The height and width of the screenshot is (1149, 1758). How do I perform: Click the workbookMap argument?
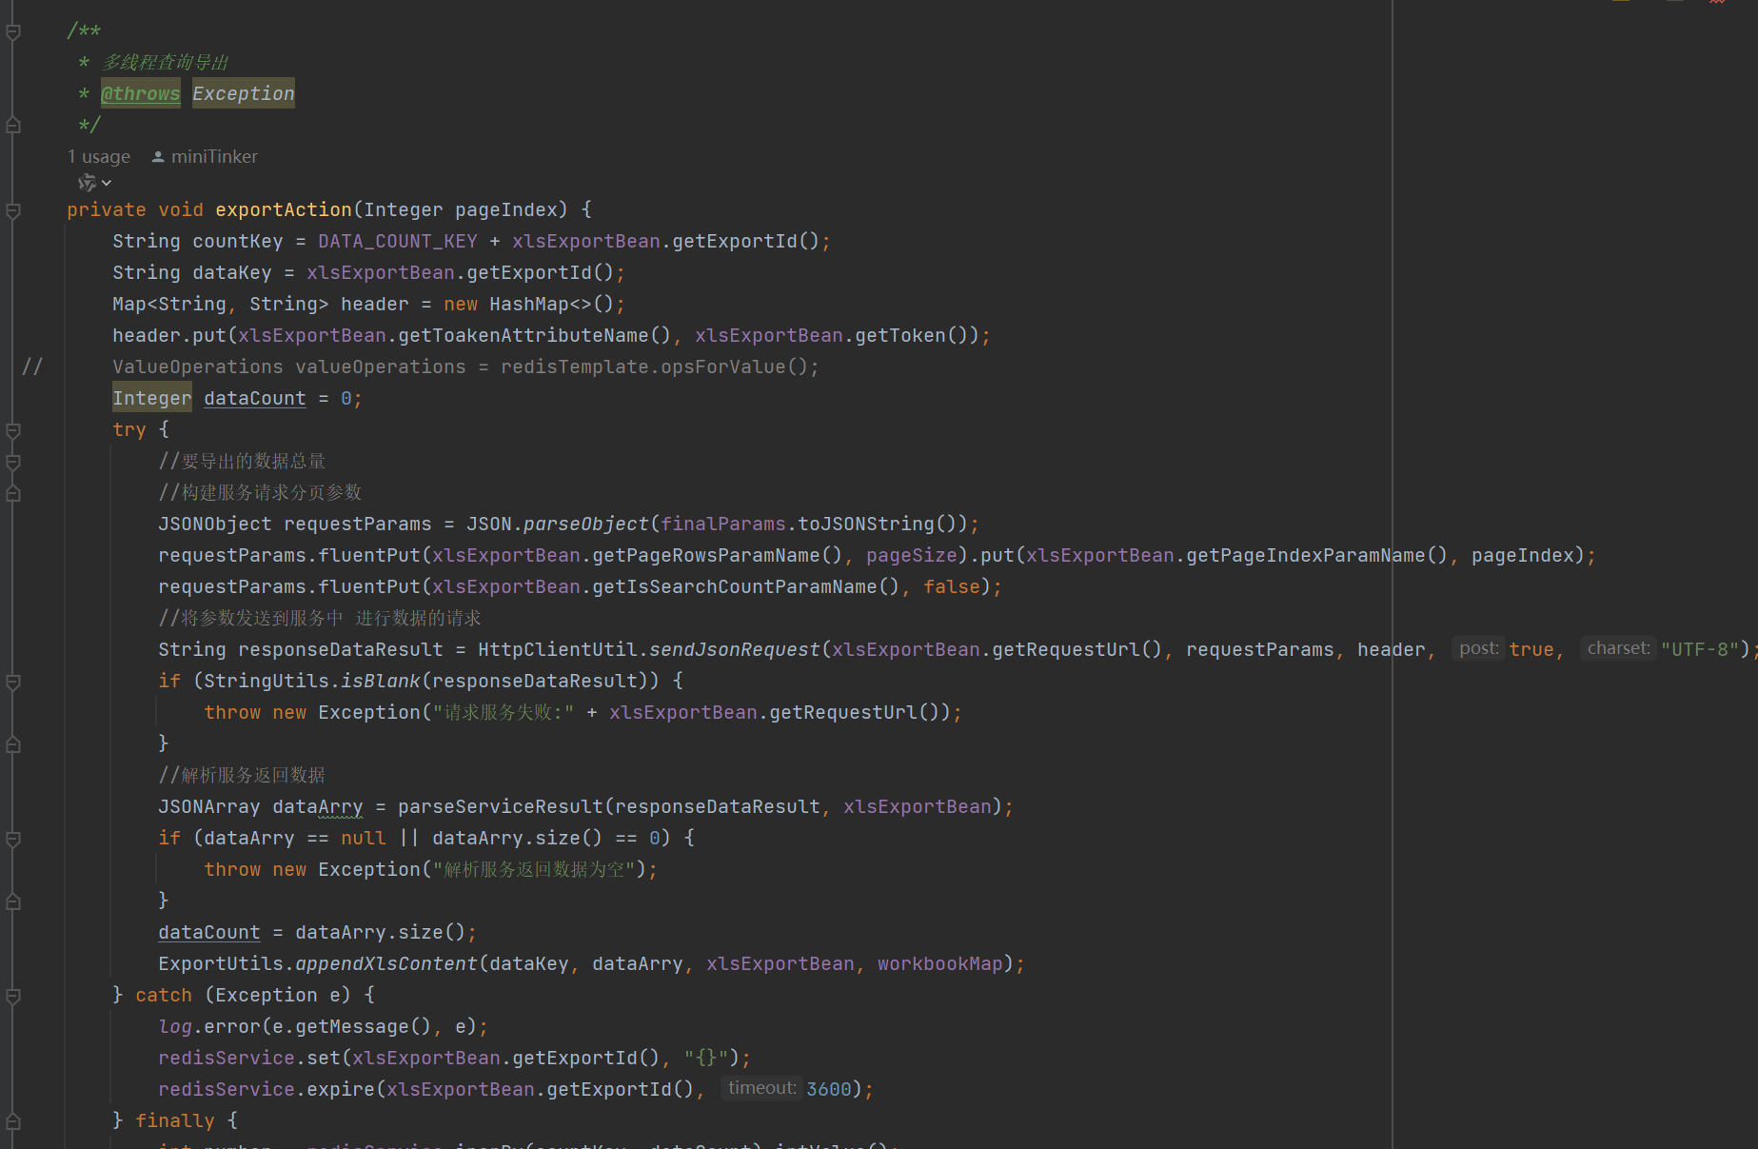940,963
